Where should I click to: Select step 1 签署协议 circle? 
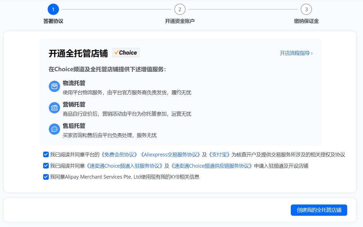53,9
